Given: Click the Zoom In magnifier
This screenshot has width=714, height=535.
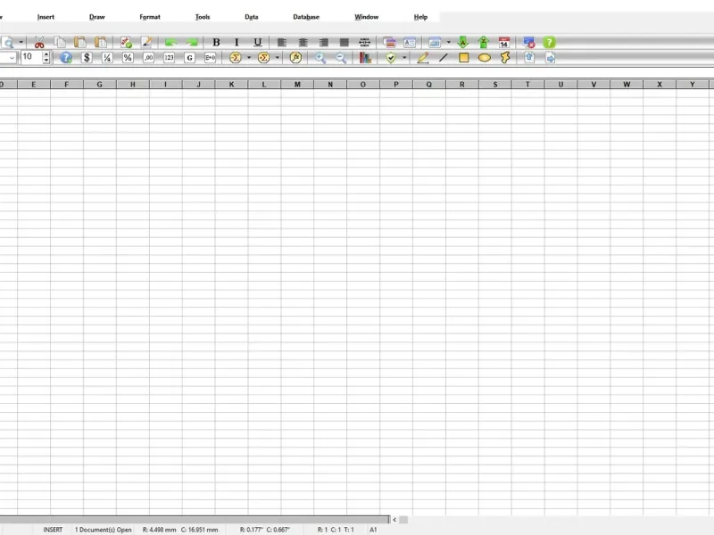Looking at the screenshot, I should [320, 58].
